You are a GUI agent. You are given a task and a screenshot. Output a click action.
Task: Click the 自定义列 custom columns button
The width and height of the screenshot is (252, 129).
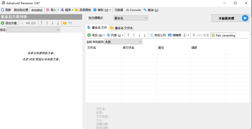[x=158, y=35]
